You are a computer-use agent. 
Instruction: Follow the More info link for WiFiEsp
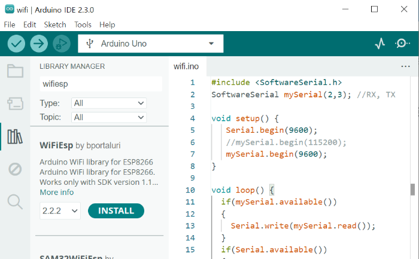[57, 192]
